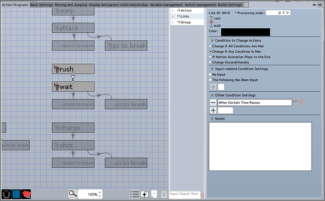Expand the Action tree item
This screenshot has height=201, width=325.
(x=173, y=10)
